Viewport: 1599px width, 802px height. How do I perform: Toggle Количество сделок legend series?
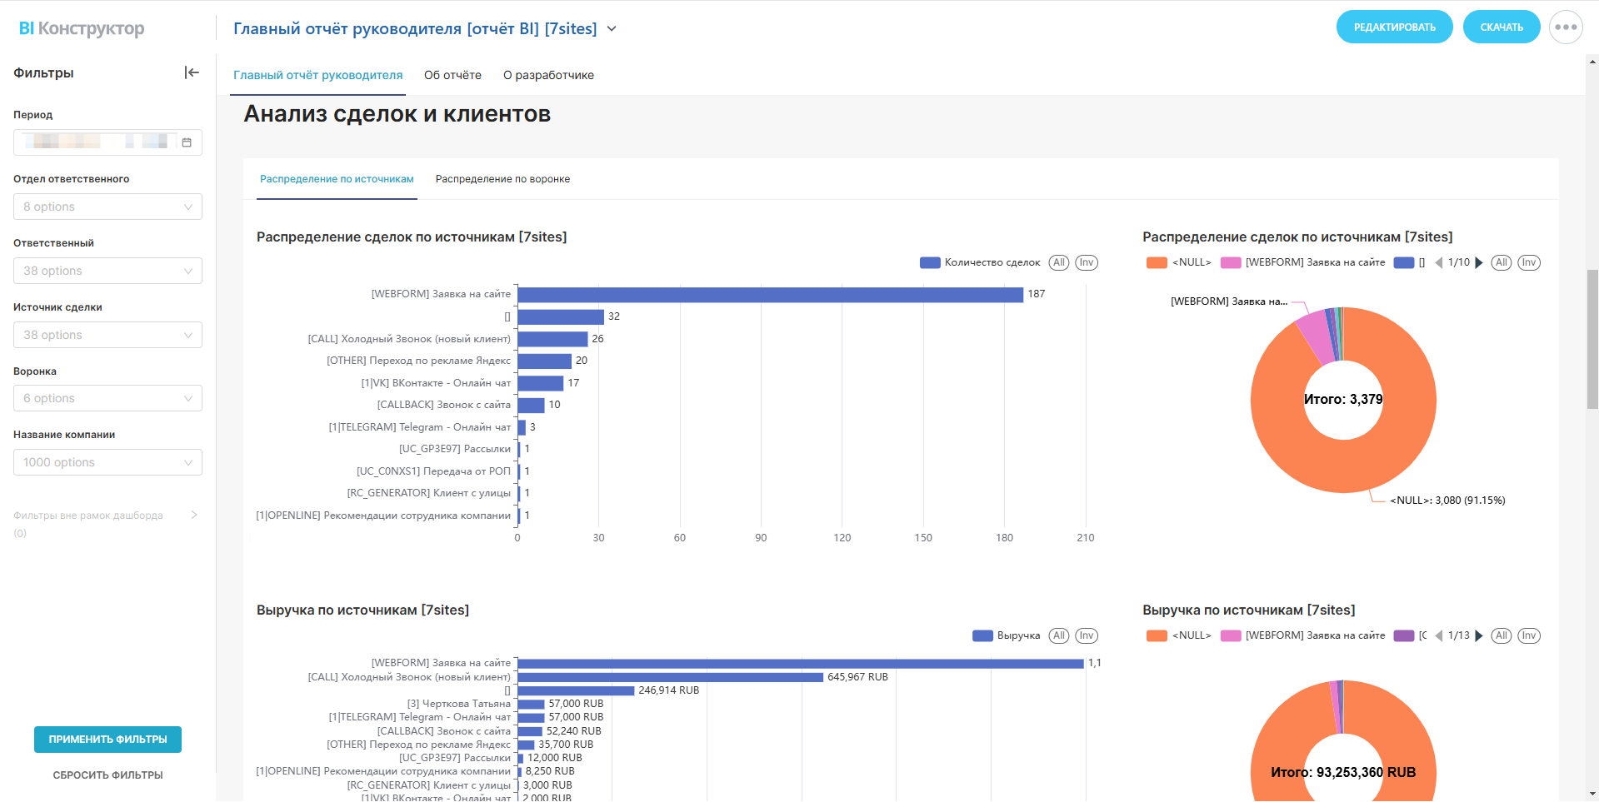tap(981, 262)
